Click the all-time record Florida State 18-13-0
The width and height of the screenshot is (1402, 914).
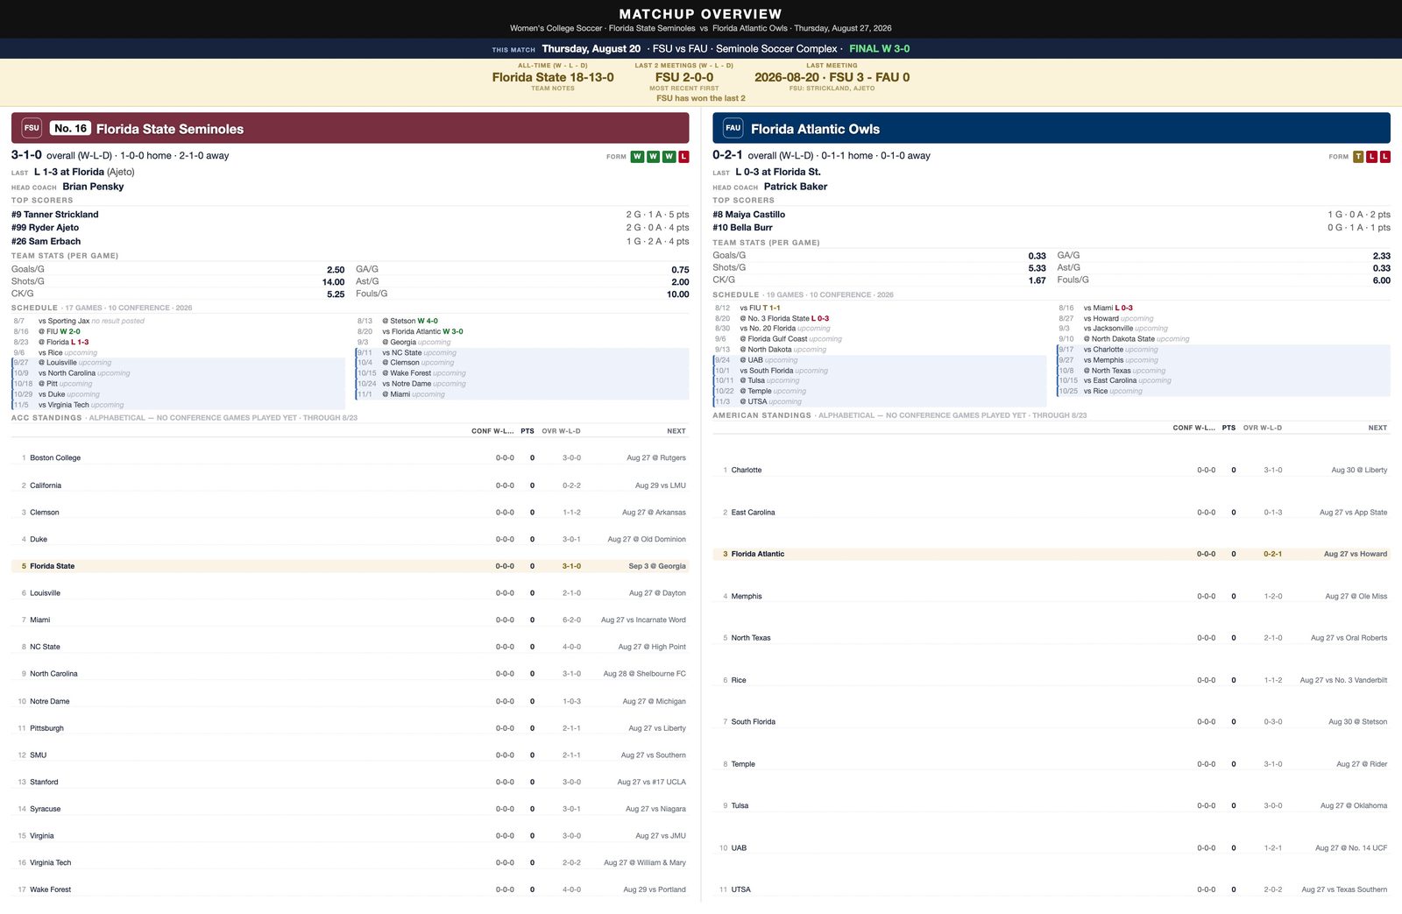(x=553, y=77)
